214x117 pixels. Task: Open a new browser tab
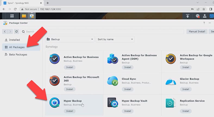(x=48, y=3)
